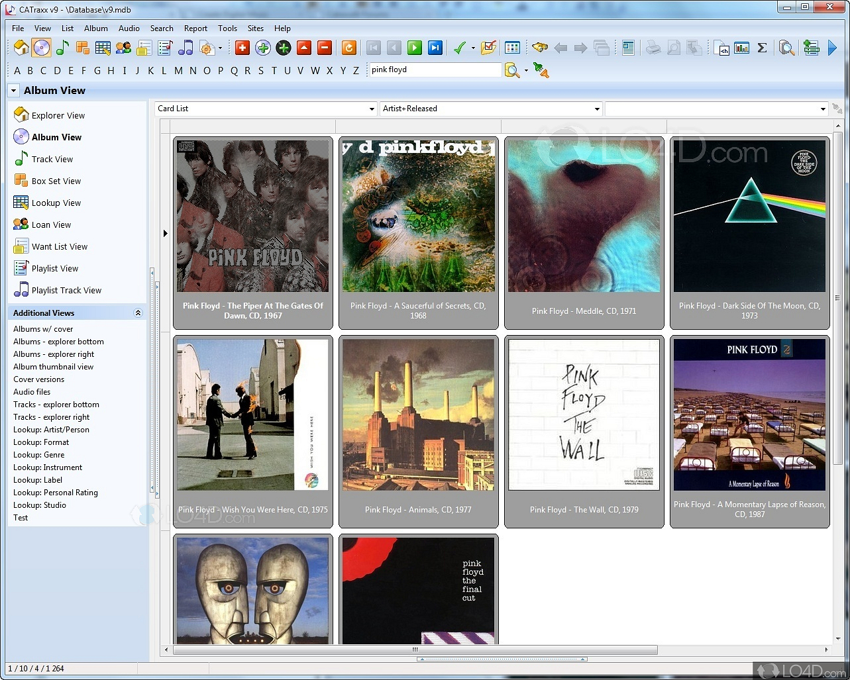The width and height of the screenshot is (850, 680).
Task: Open the Artist+Released sort dropdown
Action: pyautogui.click(x=491, y=109)
